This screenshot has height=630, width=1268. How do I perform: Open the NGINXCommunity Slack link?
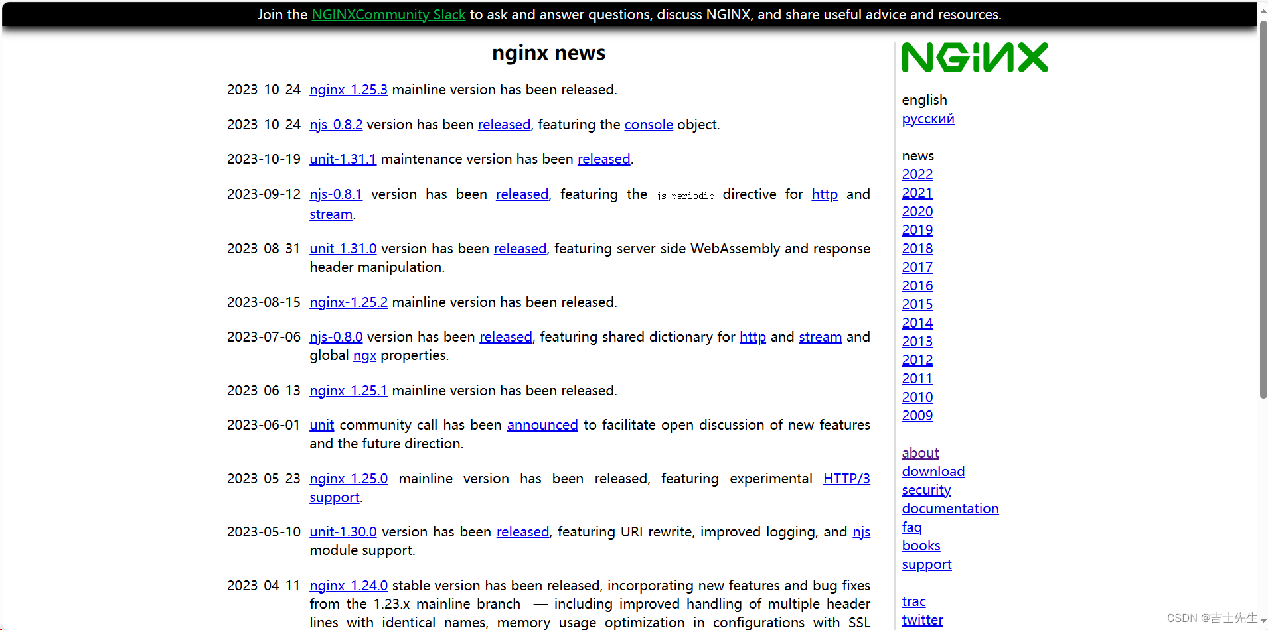tap(388, 15)
